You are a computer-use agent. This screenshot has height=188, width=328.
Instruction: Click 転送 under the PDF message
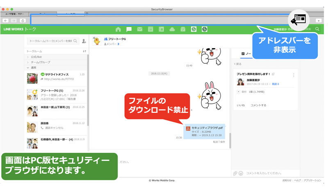216,142
